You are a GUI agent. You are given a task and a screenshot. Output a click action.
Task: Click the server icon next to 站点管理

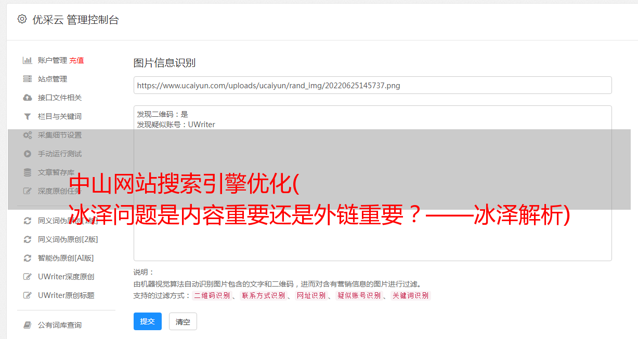28,79
